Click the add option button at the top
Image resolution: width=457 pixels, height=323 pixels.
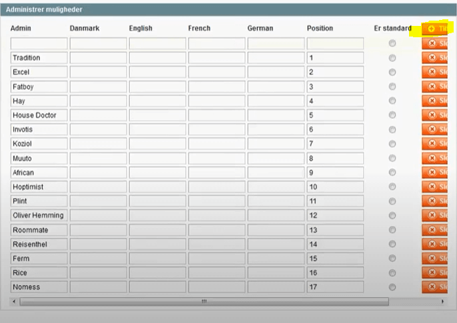click(x=434, y=29)
